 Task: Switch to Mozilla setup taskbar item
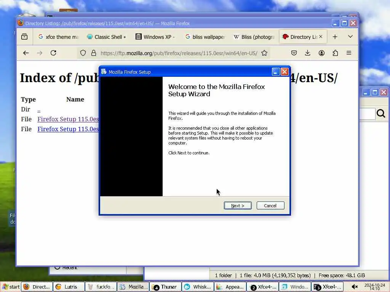tap(133, 287)
